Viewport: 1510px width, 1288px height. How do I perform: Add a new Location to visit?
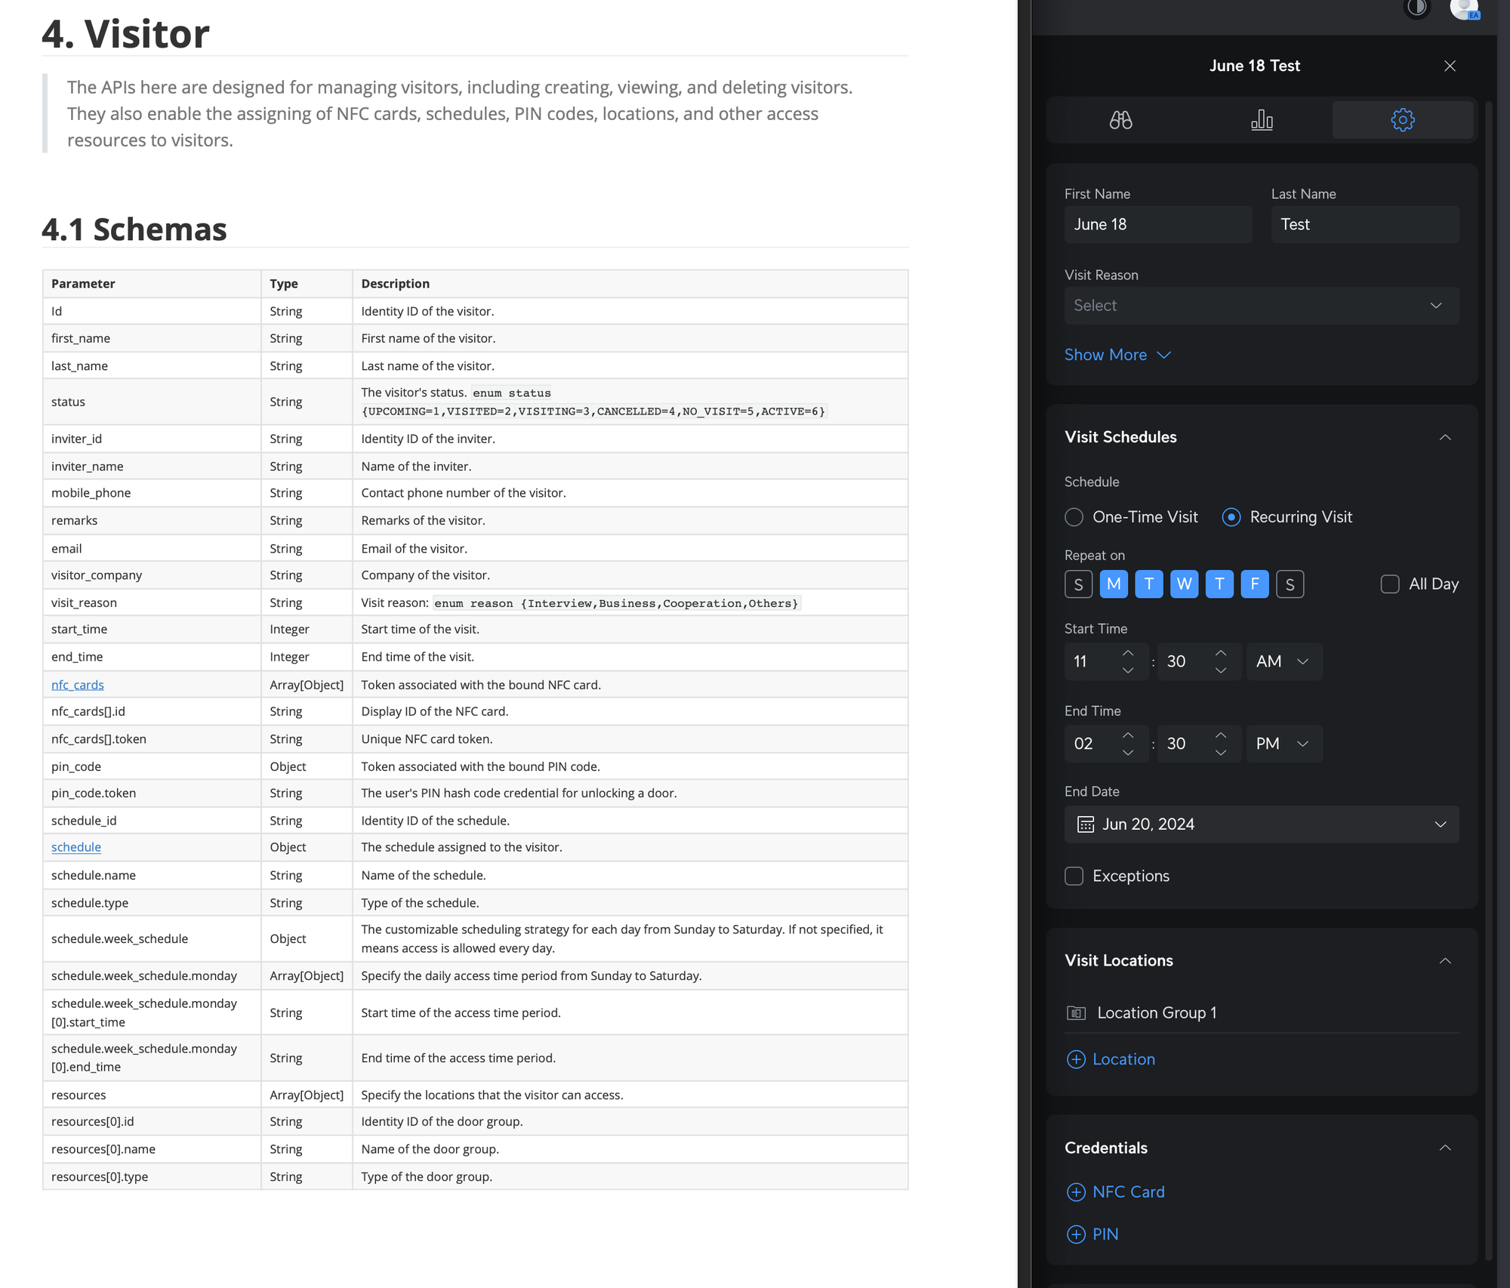coord(1111,1059)
